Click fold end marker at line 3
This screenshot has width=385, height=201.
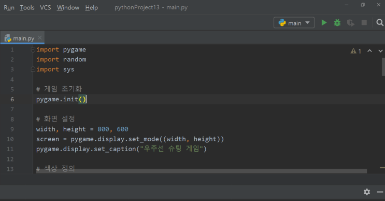(x=33, y=70)
